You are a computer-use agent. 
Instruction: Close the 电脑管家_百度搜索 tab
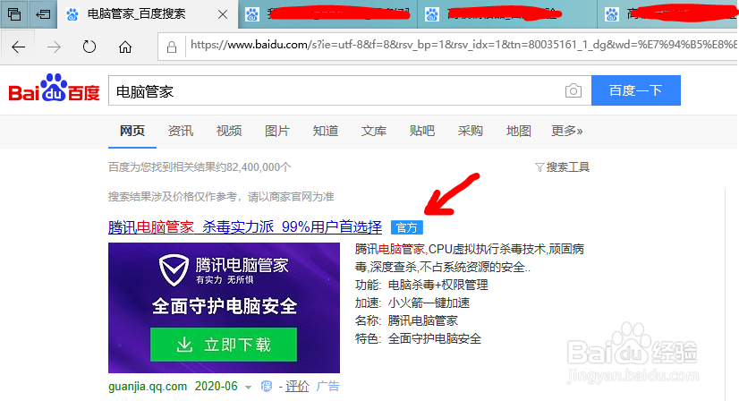click(223, 14)
